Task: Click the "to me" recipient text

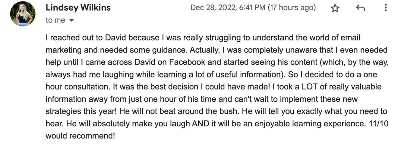Action: pyautogui.click(x=55, y=20)
